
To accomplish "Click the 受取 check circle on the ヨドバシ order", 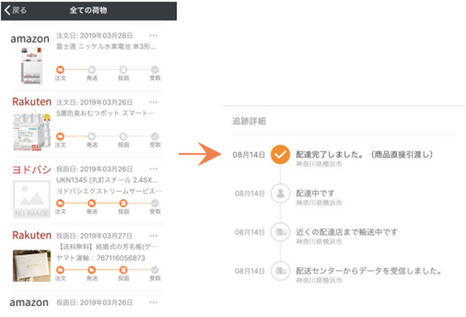I will click(x=154, y=204).
